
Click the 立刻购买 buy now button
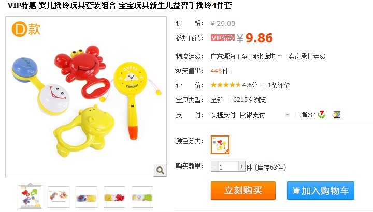[243, 191]
